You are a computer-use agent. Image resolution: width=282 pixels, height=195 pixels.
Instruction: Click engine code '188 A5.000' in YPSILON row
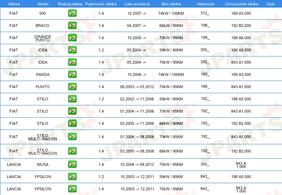[x=241, y=177]
